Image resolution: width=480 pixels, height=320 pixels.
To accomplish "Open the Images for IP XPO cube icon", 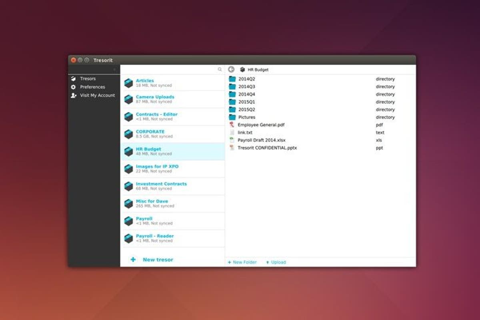I will [x=128, y=169].
